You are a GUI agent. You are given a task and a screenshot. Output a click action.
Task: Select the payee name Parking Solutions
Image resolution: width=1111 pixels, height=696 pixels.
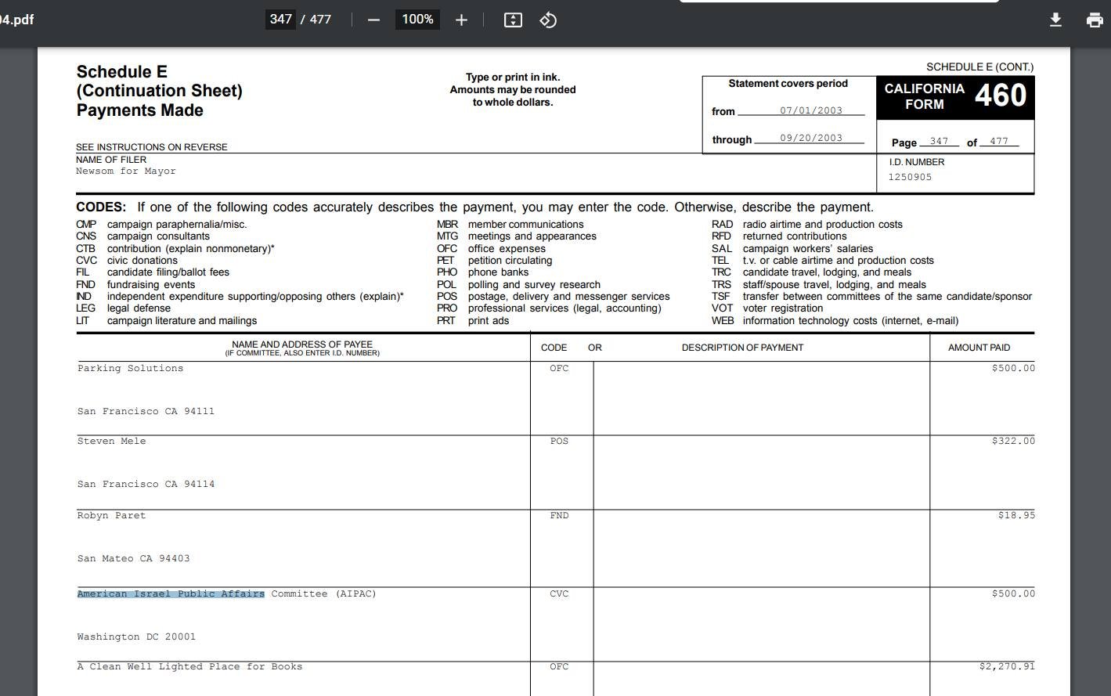coord(130,369)
